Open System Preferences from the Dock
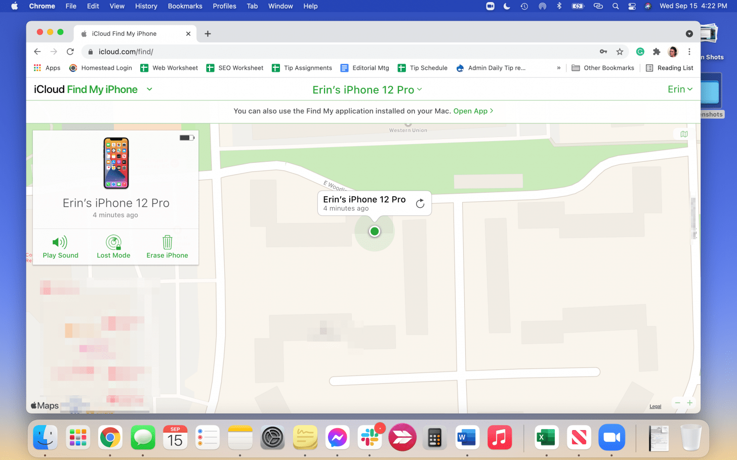 (x=273, y=437)
